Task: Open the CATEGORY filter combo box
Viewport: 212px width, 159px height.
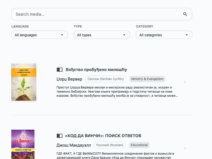Action: (164, 35)
